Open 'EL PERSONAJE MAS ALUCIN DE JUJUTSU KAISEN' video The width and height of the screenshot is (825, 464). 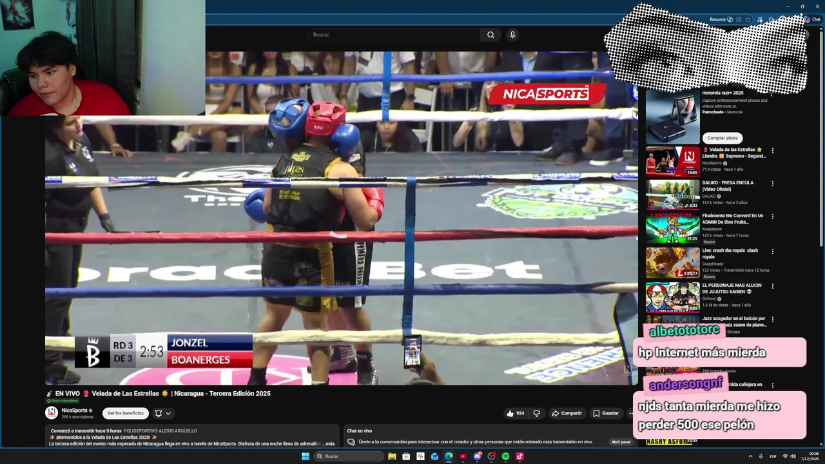pos(672,297)
